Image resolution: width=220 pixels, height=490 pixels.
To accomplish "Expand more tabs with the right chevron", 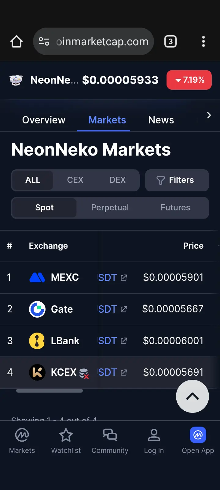I will point(209,115).
